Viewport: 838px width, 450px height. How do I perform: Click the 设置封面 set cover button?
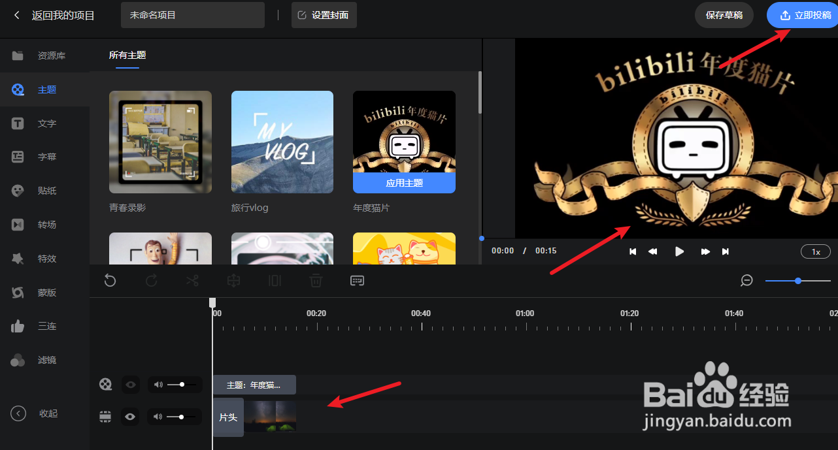(x=324, y=15)
